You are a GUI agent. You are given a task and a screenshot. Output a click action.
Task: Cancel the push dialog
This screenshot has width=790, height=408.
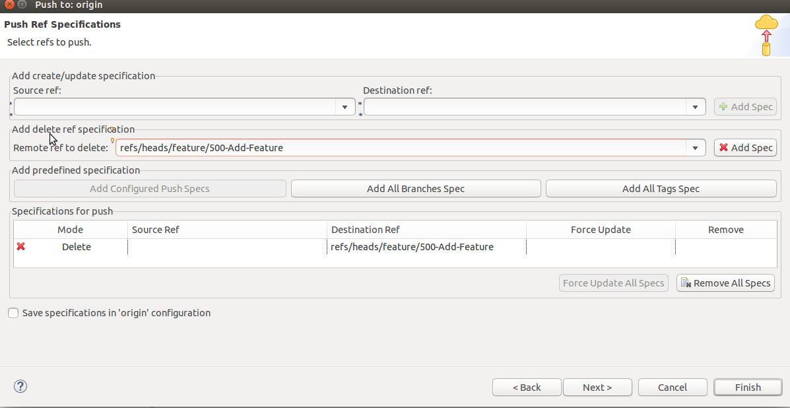tap(673, 388)
